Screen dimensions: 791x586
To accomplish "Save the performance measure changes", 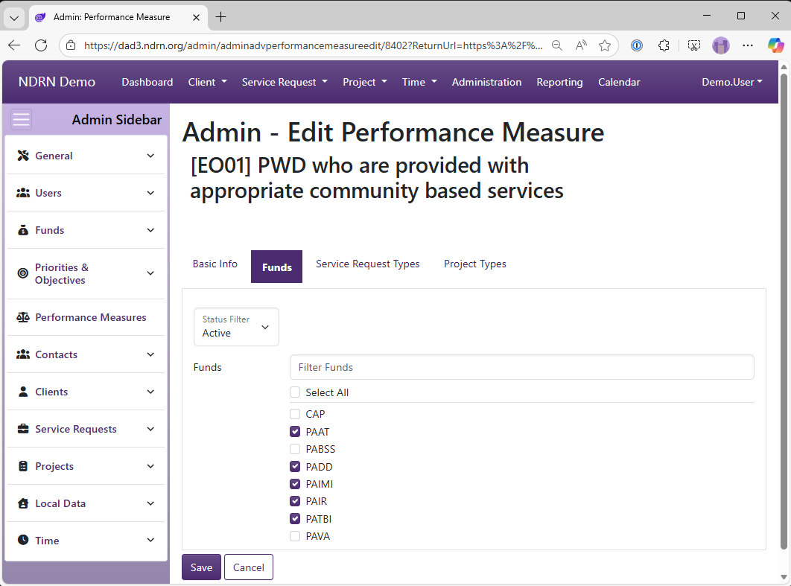I will tap(201, 567).
